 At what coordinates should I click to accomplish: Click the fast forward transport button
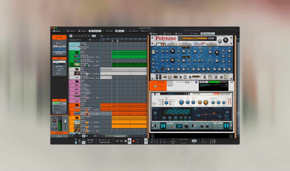121,141
